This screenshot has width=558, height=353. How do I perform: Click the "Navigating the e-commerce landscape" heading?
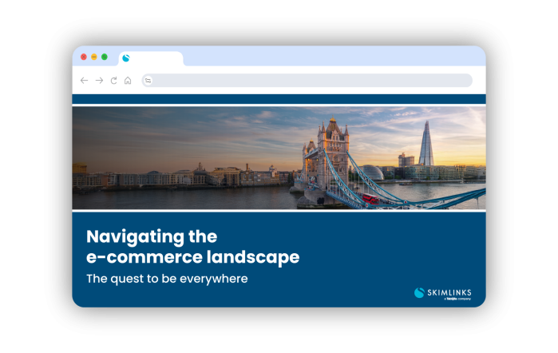[192, 247]
